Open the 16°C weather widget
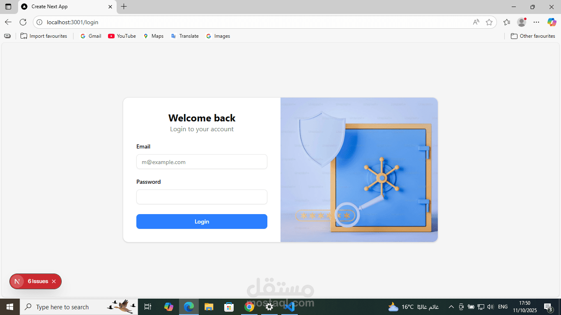 click(414, 307)
